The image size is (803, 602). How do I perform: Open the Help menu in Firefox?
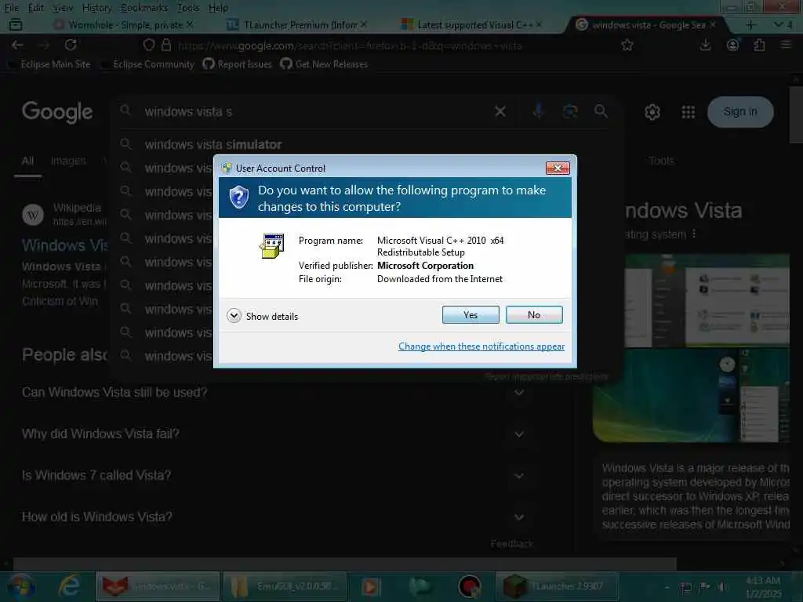[x=218, y=8]
